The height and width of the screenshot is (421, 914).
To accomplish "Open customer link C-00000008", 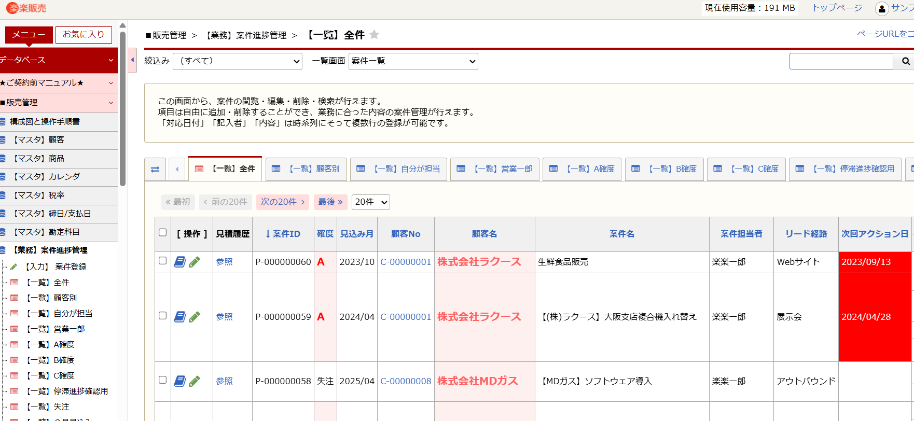I will (x=406, y=381).
